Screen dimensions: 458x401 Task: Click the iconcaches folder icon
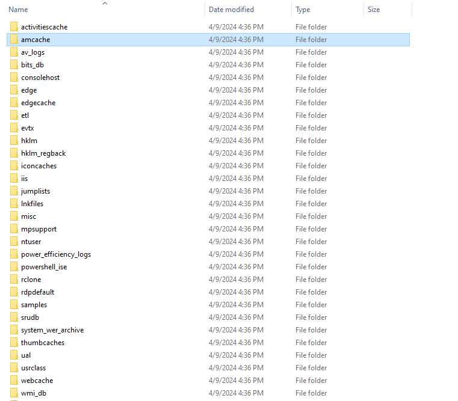14,166
